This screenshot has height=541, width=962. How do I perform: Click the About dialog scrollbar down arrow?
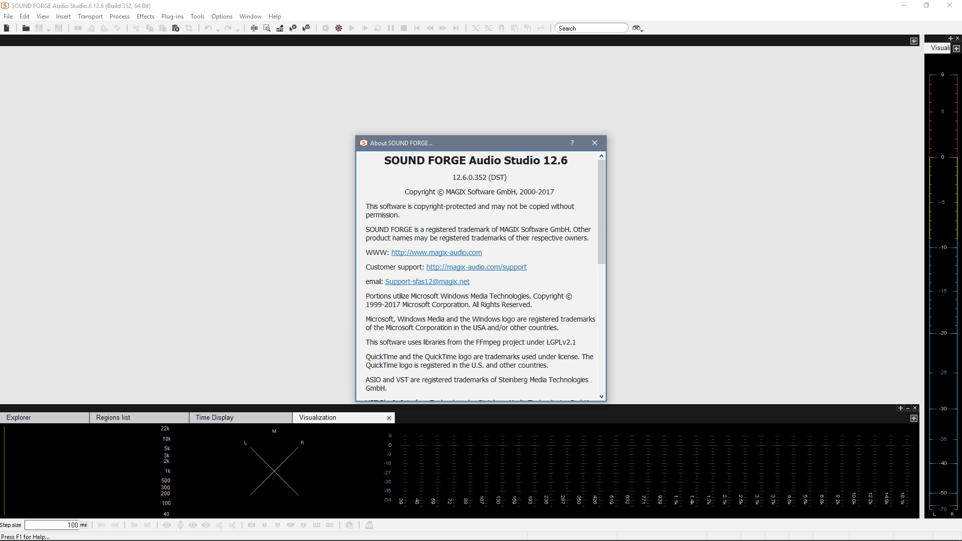tap(601, 396)
